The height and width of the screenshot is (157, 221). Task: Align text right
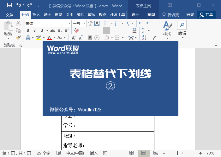(121, 30)
